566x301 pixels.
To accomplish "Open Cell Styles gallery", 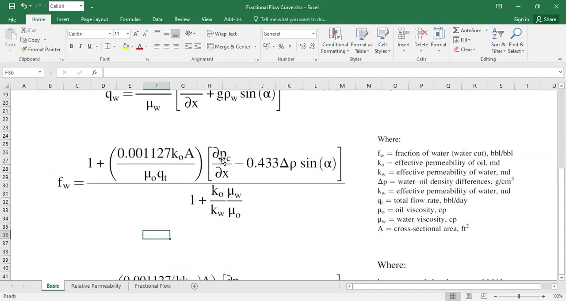I will (x=382, y=41).
